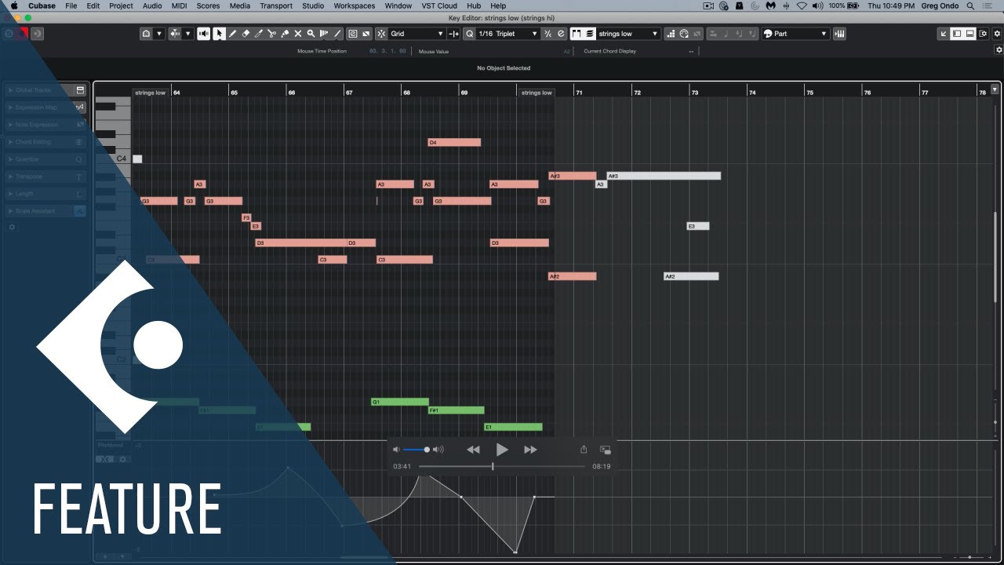
Task: Toggle Snap to Zero Crossing button
Action: 453,34
